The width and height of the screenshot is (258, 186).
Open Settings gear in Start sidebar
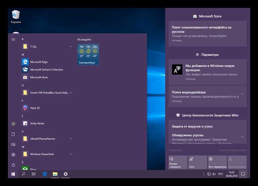tap(13, 155)
